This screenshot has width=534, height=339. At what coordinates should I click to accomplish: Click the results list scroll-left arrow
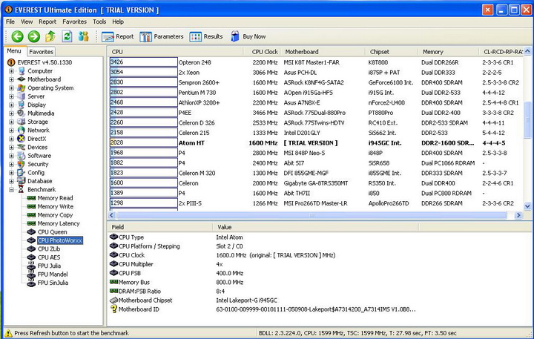(x=112, y=215)
